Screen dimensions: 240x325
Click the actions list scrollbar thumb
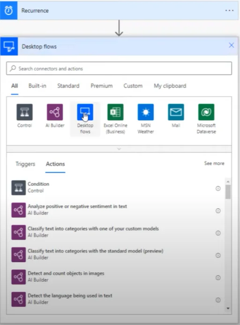228,192
